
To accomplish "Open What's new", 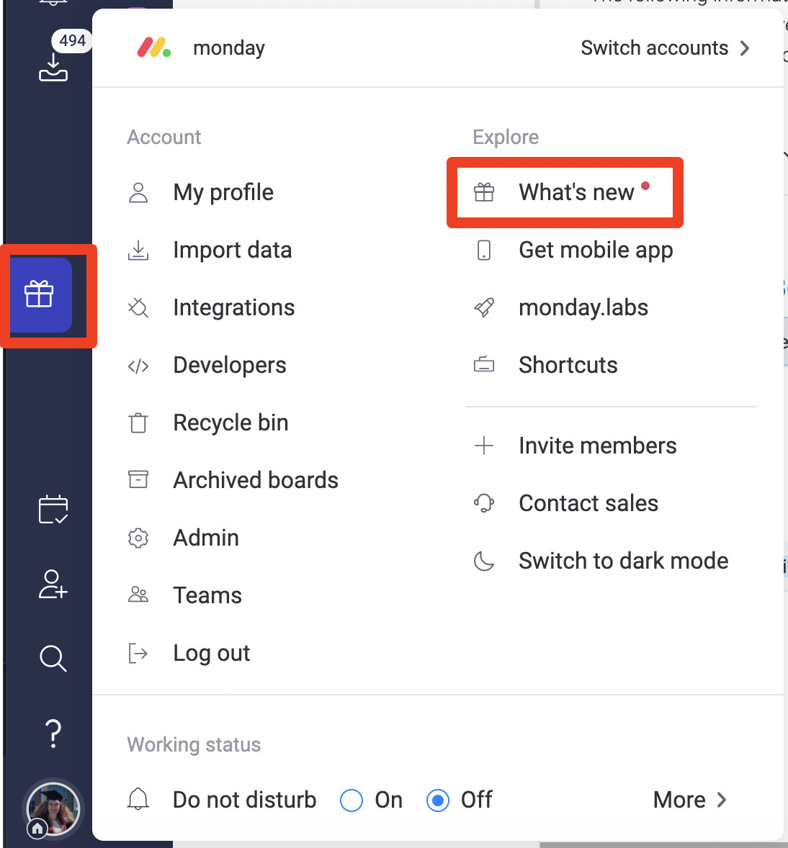I will [576, 192].
